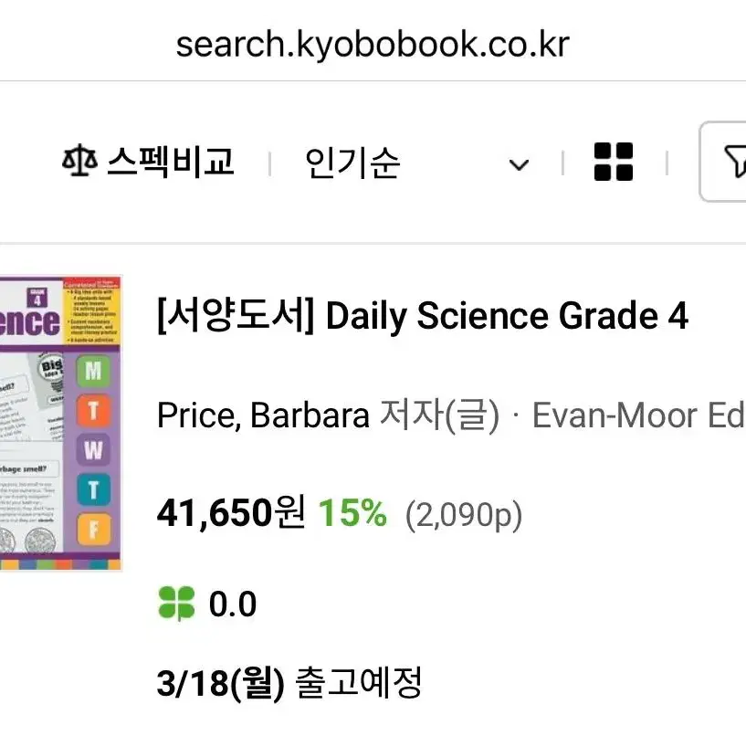Open the Daily Science Grade 4 title
This screenshot has width=746, height=746.
(x=507, y=316)
